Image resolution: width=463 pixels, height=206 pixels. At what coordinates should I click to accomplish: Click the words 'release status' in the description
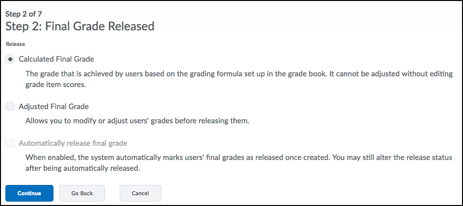(x=431, y=158)
